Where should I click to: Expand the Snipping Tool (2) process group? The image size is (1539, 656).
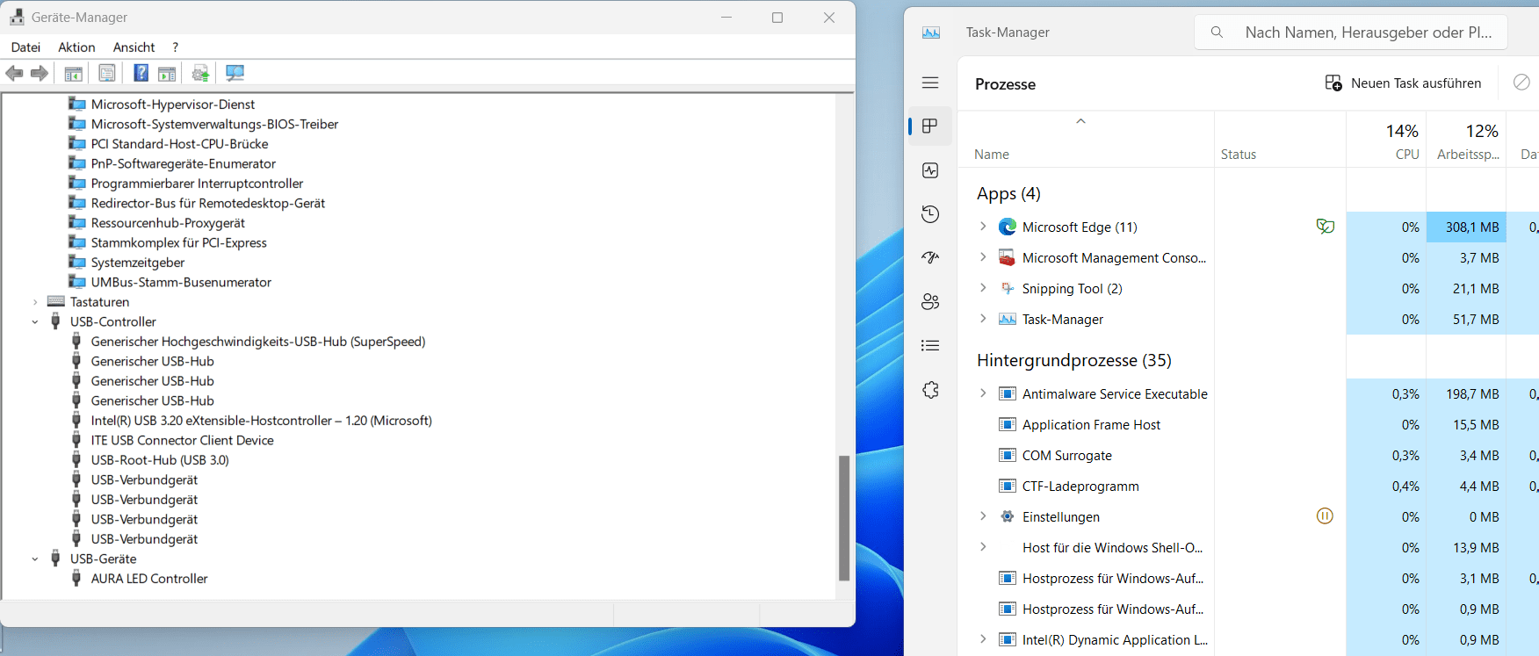pos(983,288)
